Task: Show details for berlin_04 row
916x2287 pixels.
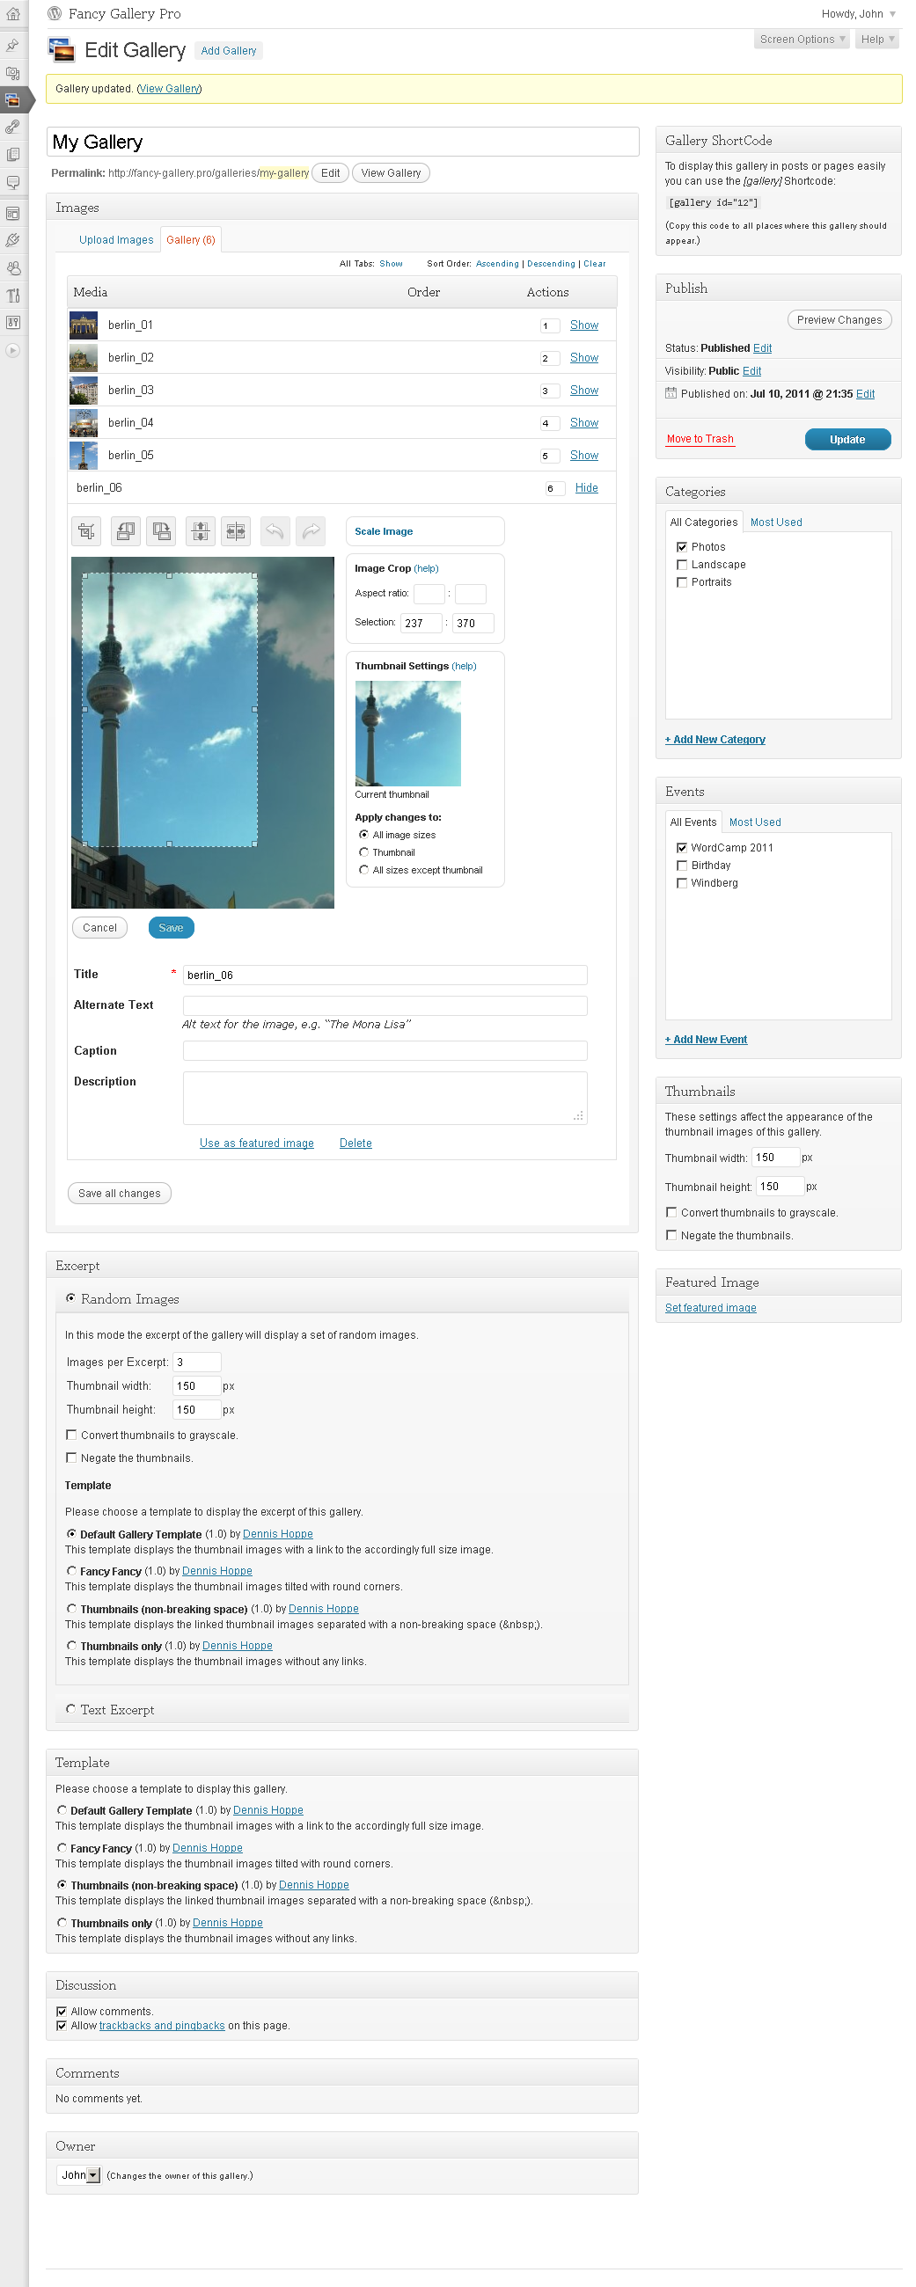Action: coord(583,422)
